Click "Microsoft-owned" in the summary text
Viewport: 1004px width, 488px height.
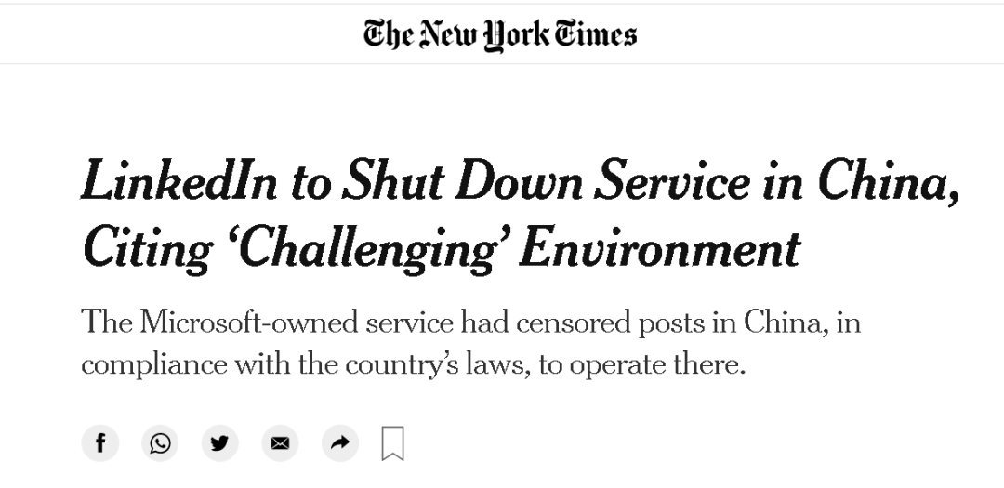(x=248, y=322)
